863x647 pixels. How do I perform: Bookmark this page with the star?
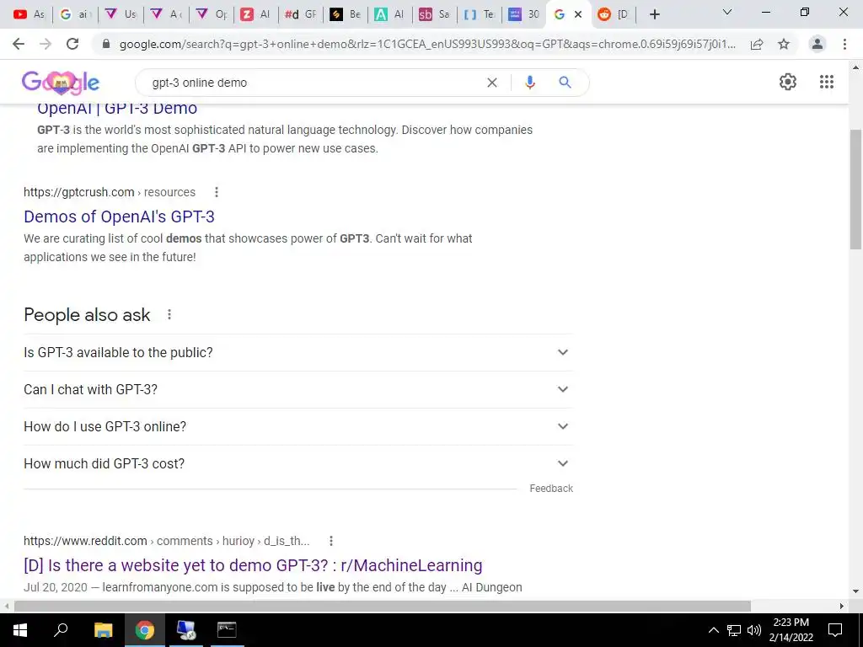(784, 44)
